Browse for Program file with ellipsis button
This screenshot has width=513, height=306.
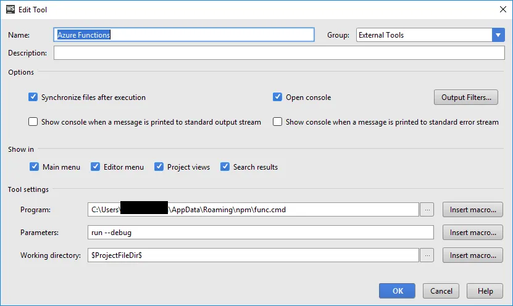click(x=427, y=210)
